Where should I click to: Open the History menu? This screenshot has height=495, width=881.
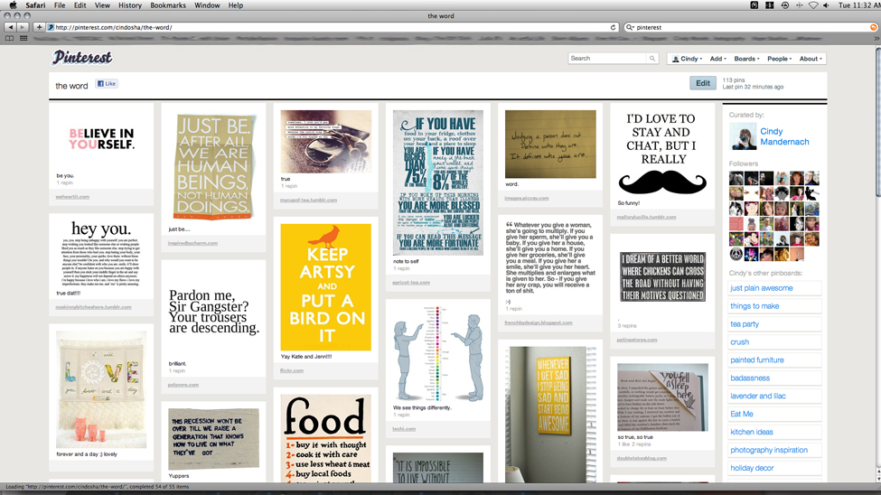[130, 5]
